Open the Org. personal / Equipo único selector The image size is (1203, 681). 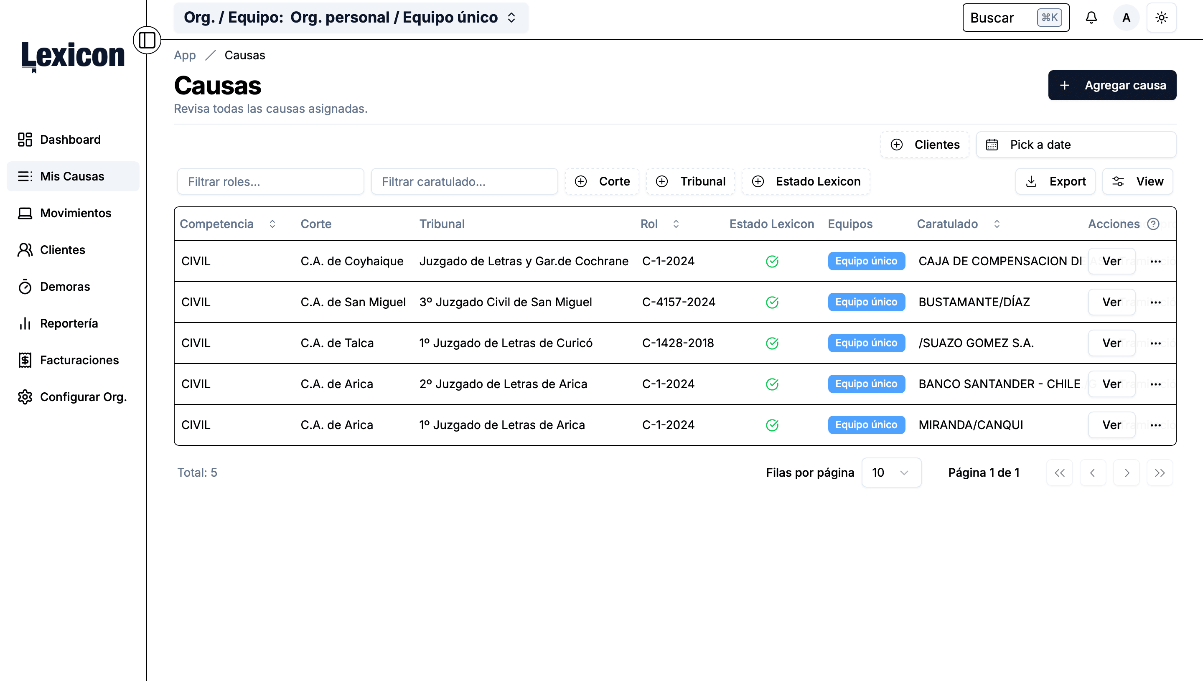(x=351, y=17)
